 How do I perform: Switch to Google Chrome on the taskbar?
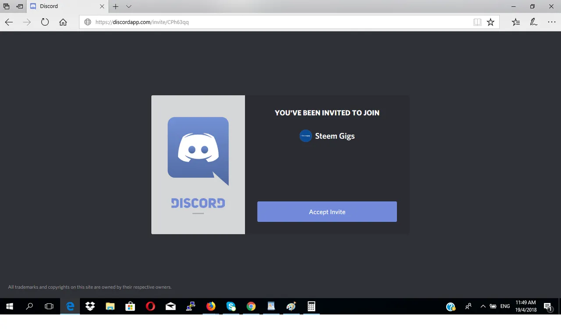coord(251,307)
